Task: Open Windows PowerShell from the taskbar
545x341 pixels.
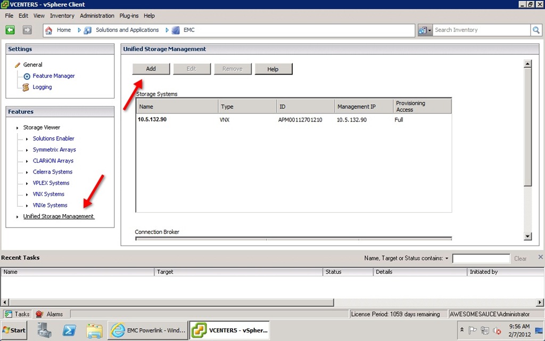Action: pyautogui.click(x=69, y=330)
